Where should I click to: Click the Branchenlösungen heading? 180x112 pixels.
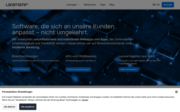tap(25, 56)
